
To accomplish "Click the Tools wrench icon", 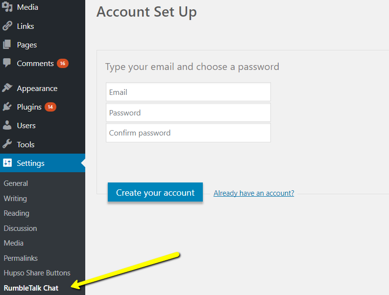I will coord(7,144).
